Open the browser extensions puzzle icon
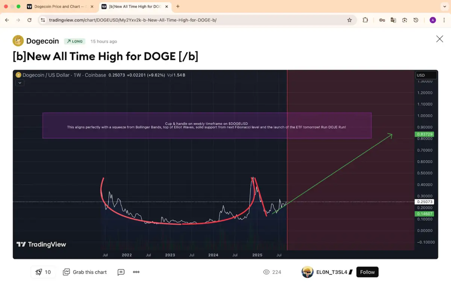Image resolution: width=451 pixels, height=282 pixels. tap(365, 20)
